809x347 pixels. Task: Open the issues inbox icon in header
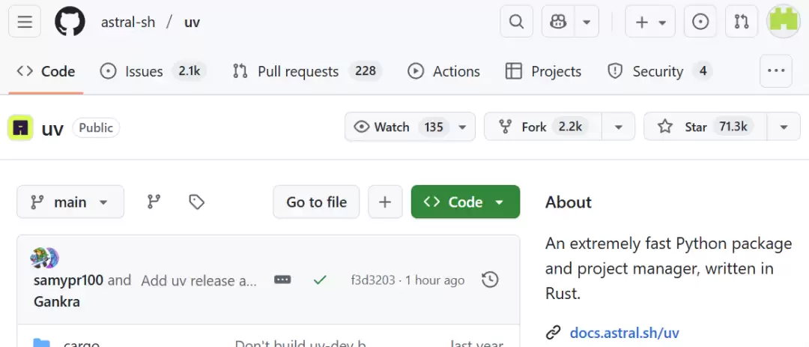(700, 22)
